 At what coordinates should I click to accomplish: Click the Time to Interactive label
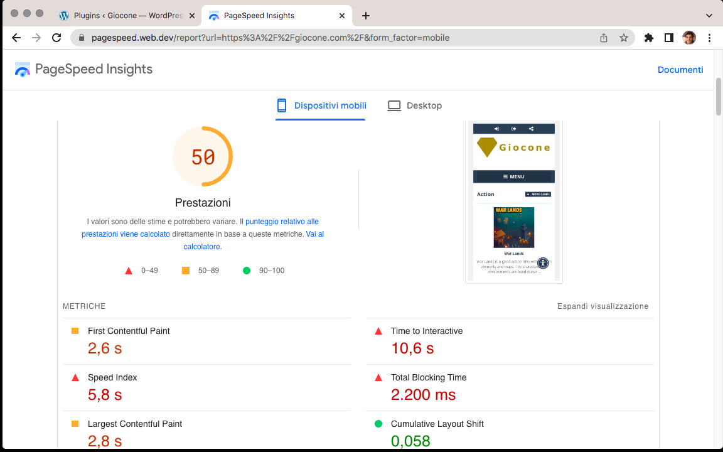coord(427,331)
